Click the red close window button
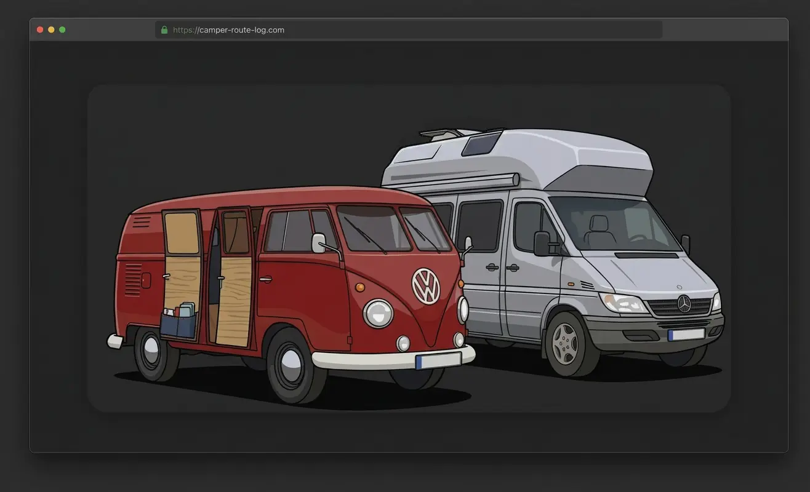 click(40, 30)
